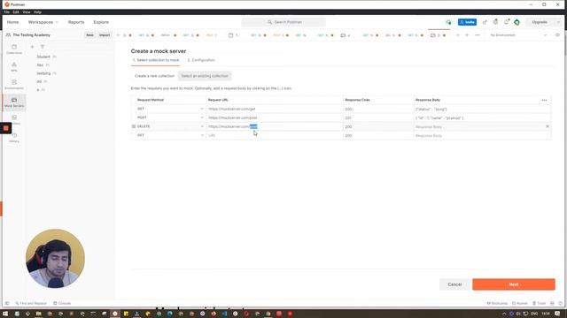Open the Help menu

tap(37, 11)
